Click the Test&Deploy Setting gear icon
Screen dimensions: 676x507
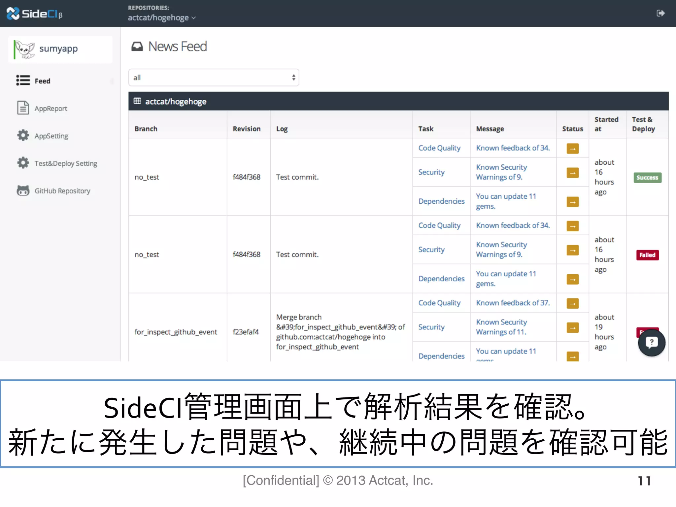coord(23,163)
